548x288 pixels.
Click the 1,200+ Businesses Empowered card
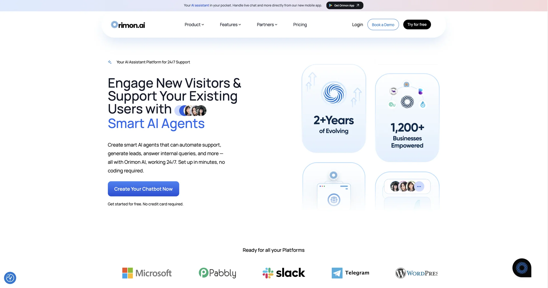407,117
